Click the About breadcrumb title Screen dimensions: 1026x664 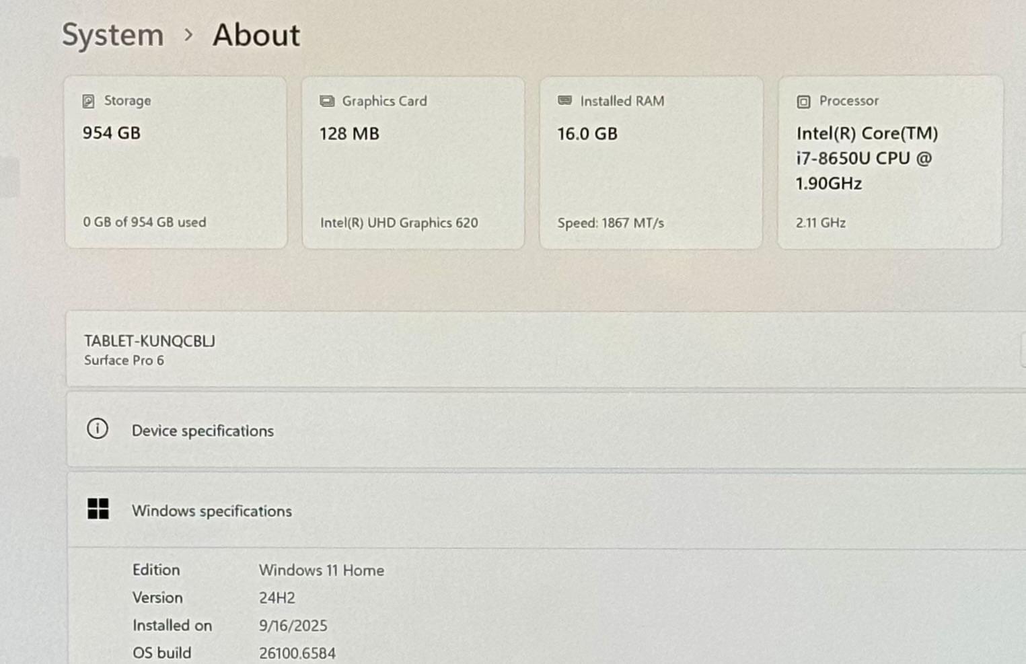coord(256,35)
